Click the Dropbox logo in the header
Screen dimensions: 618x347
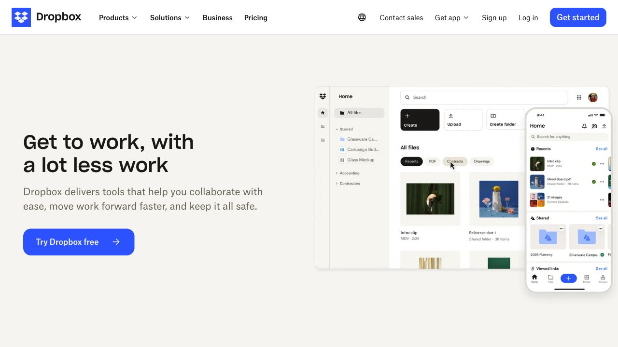click(46, 17)
